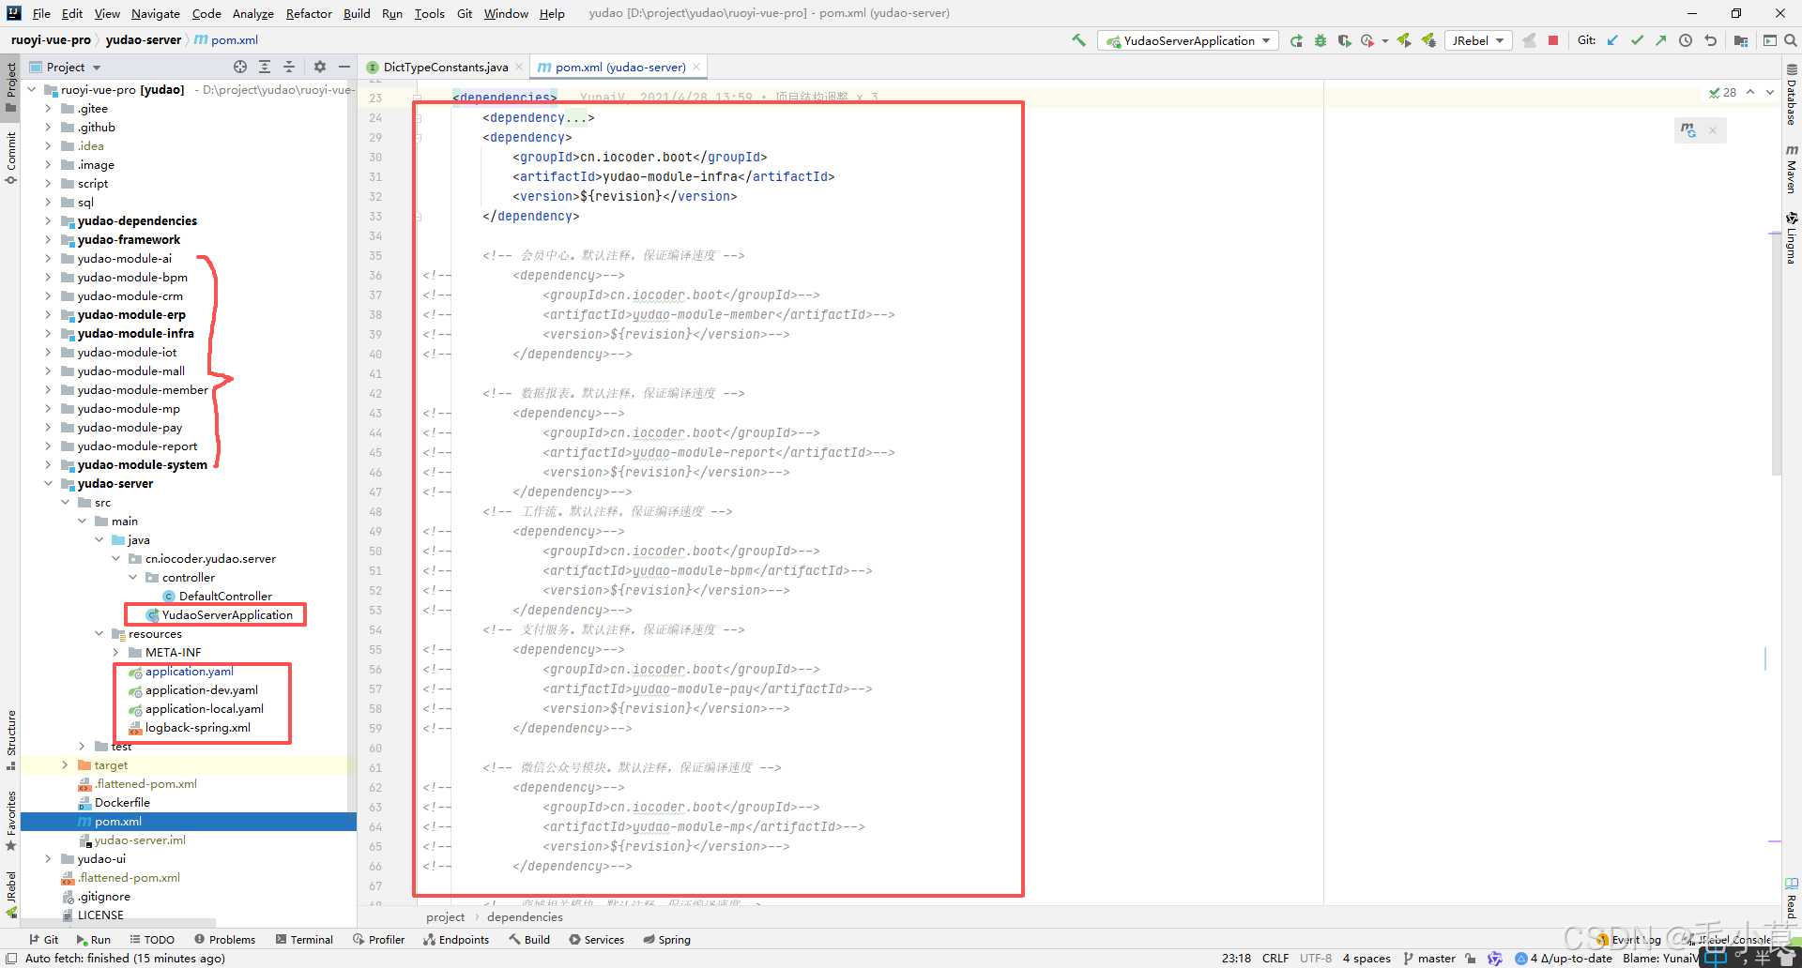Click the dependencies breadcrumb
Screen dimensions: 1802x968
point(525,916)
